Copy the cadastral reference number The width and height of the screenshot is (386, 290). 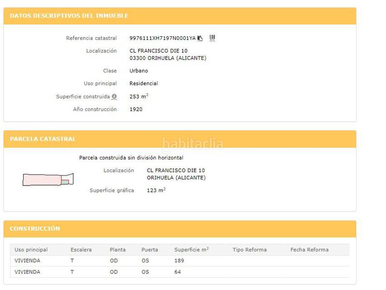click(200, 38)
